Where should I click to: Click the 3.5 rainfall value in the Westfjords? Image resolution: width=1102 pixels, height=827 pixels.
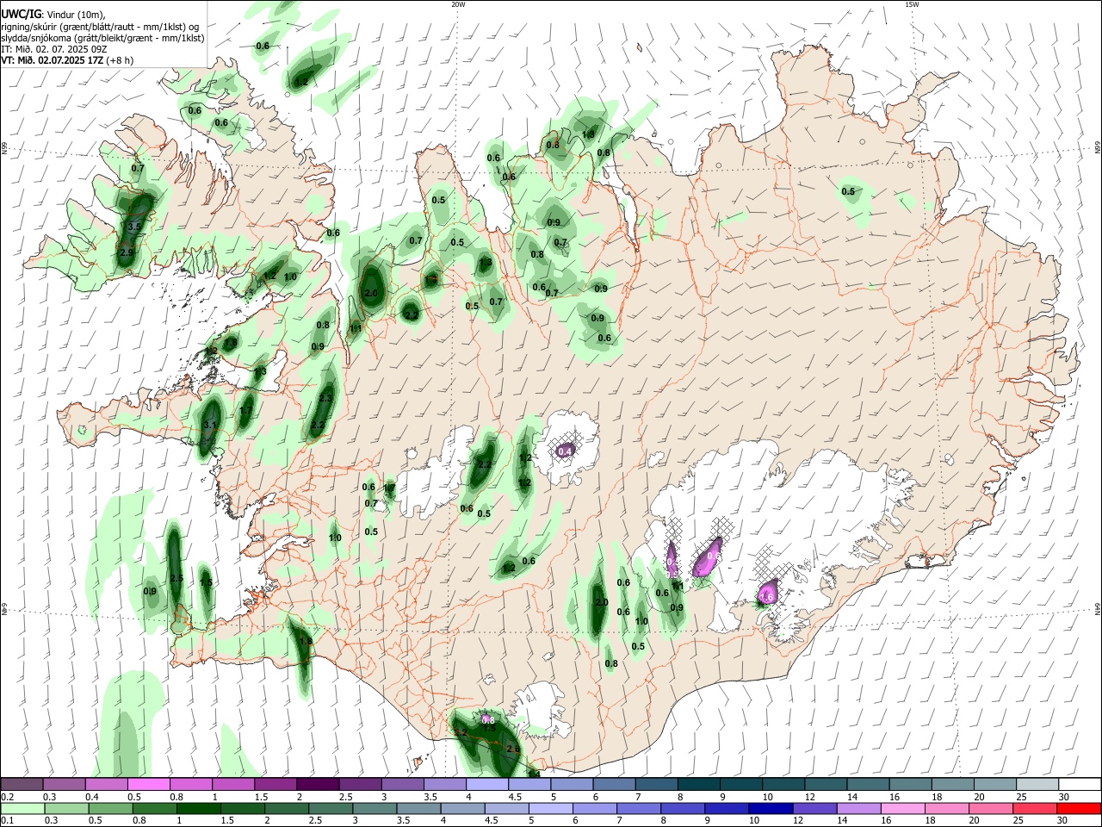pos(133,227)
